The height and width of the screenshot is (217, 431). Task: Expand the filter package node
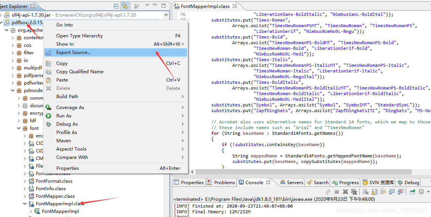click(x=12, y=53)
